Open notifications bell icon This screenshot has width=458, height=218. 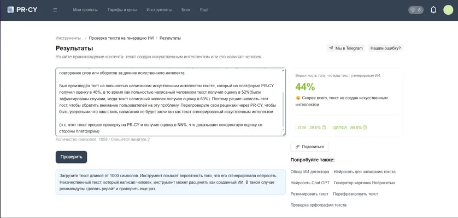click(433, 10)
